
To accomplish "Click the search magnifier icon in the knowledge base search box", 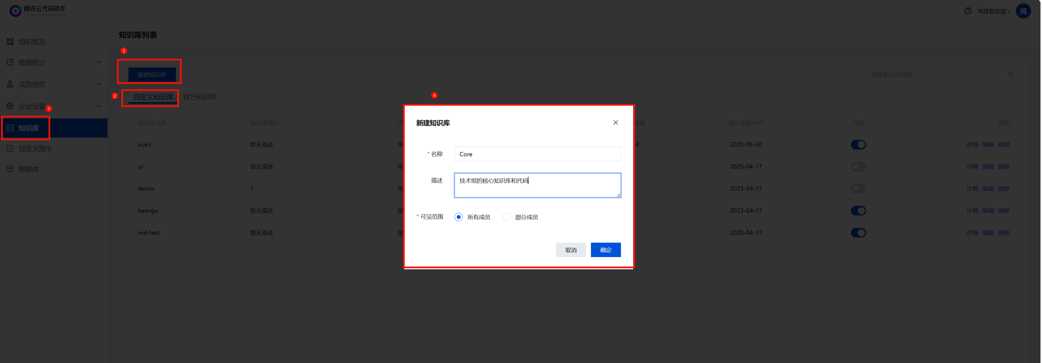I will click(x=1010, y=75).
